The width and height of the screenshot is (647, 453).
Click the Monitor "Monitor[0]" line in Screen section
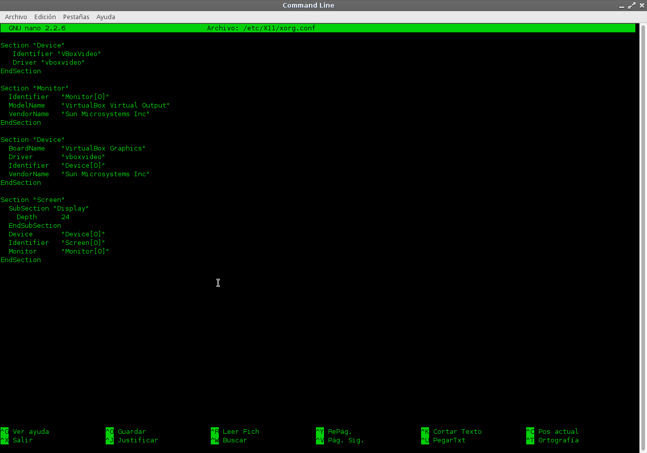[x=59, y=251]
